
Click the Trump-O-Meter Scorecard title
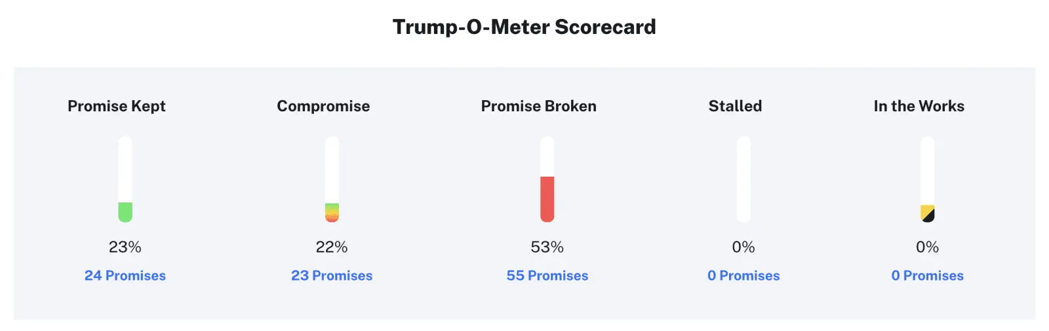point(524,27)
